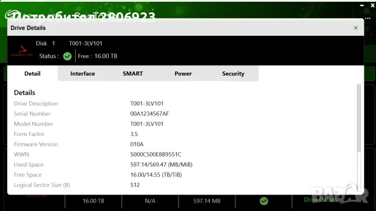The image size is (376, 211).
Task: Select WWN value 5000C500E8B9551C
Action: (156, 154)
